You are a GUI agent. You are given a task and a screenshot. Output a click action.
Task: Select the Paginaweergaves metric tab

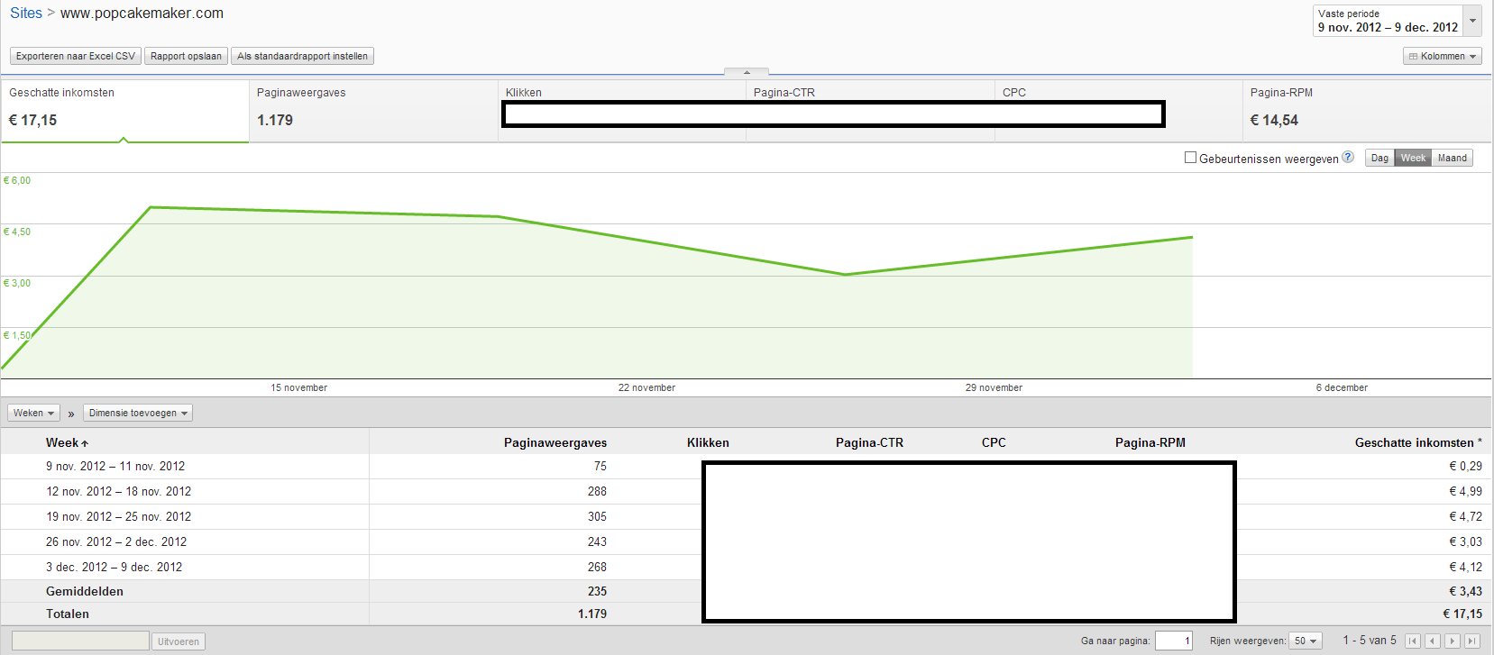tap(373, 111)
